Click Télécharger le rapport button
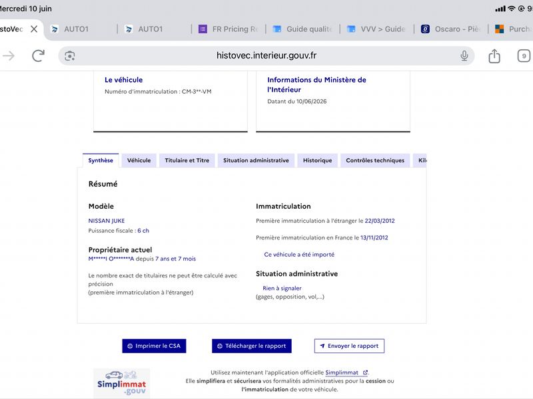 point(252,346)
